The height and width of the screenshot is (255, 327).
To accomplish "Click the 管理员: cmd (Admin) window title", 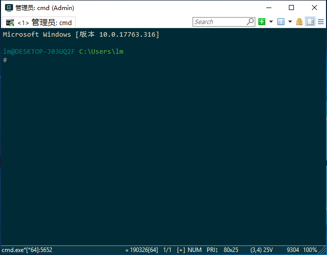I will [45, 8].
